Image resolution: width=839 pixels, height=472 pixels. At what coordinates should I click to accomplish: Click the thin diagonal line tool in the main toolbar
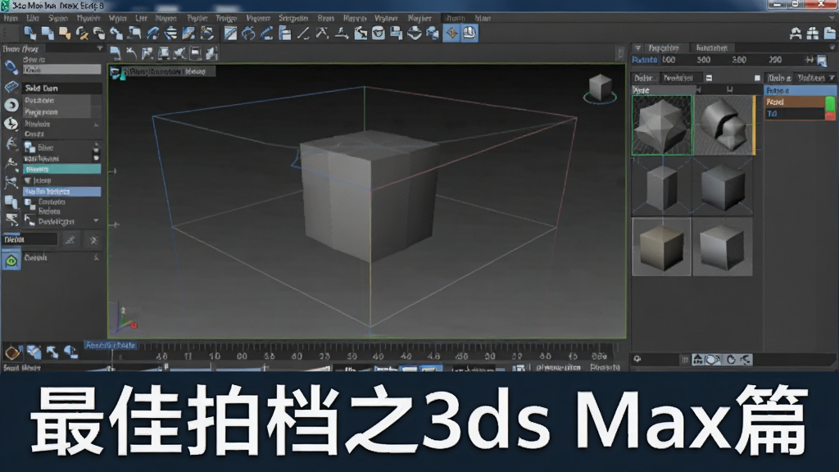[x=303, y=33]
